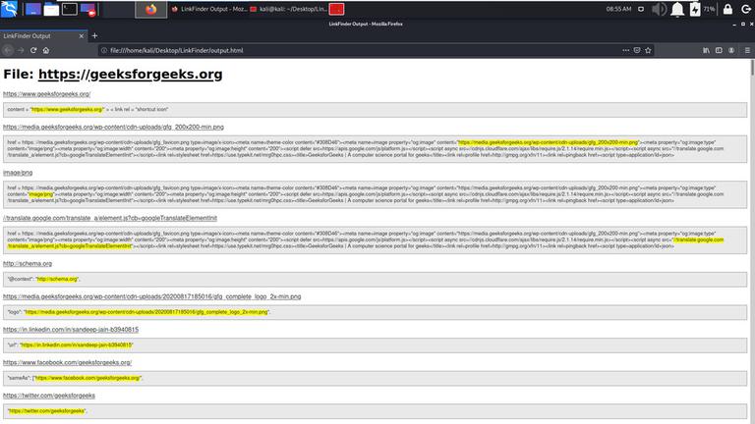This screenshot has width=755, height=424.
Task: Click highlighted image/png text in code block
Action: pos(41,194)
